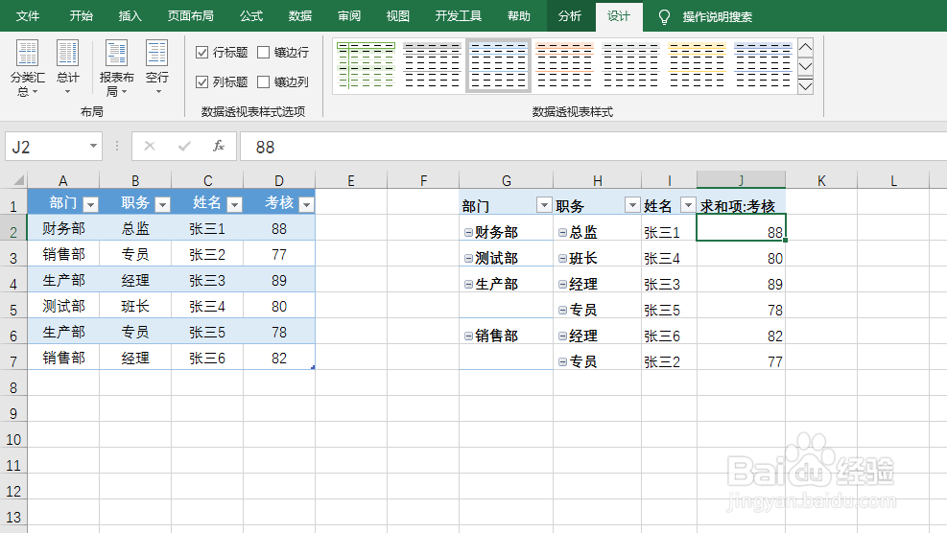Collapse the 班长 pivot item
The width and height of the screenshot is (947, 533).
563,258
